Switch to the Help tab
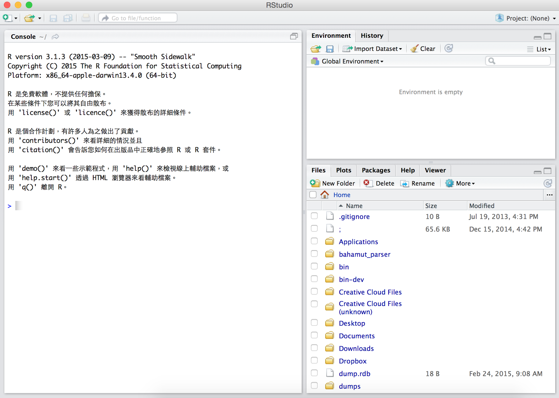Viewport: 559px width, 398px height. click(408, 170)
